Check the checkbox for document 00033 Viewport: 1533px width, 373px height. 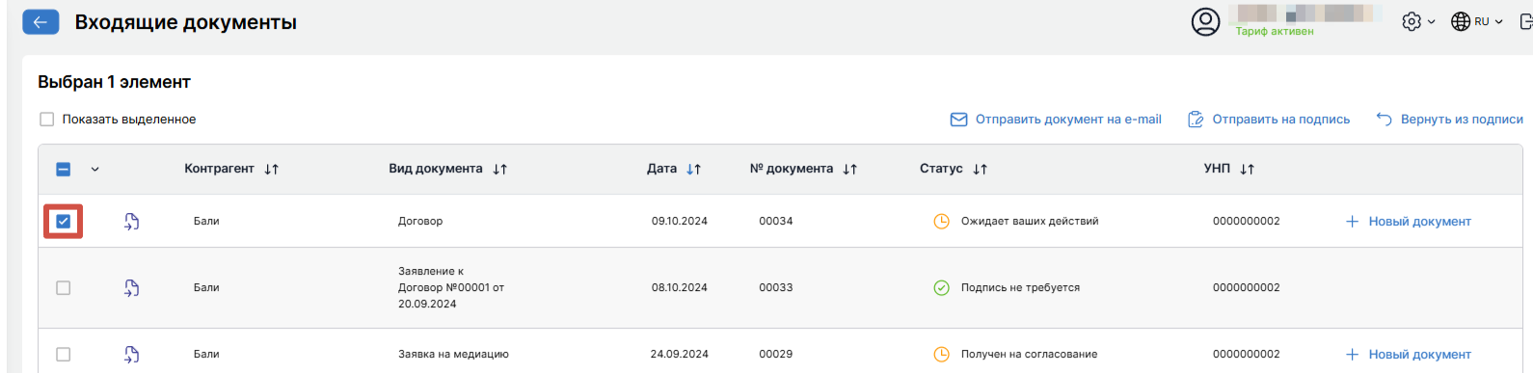[64, 288]
